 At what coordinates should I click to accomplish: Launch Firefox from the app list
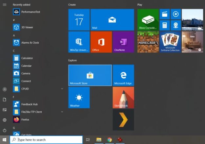click(x=38, y=119)
